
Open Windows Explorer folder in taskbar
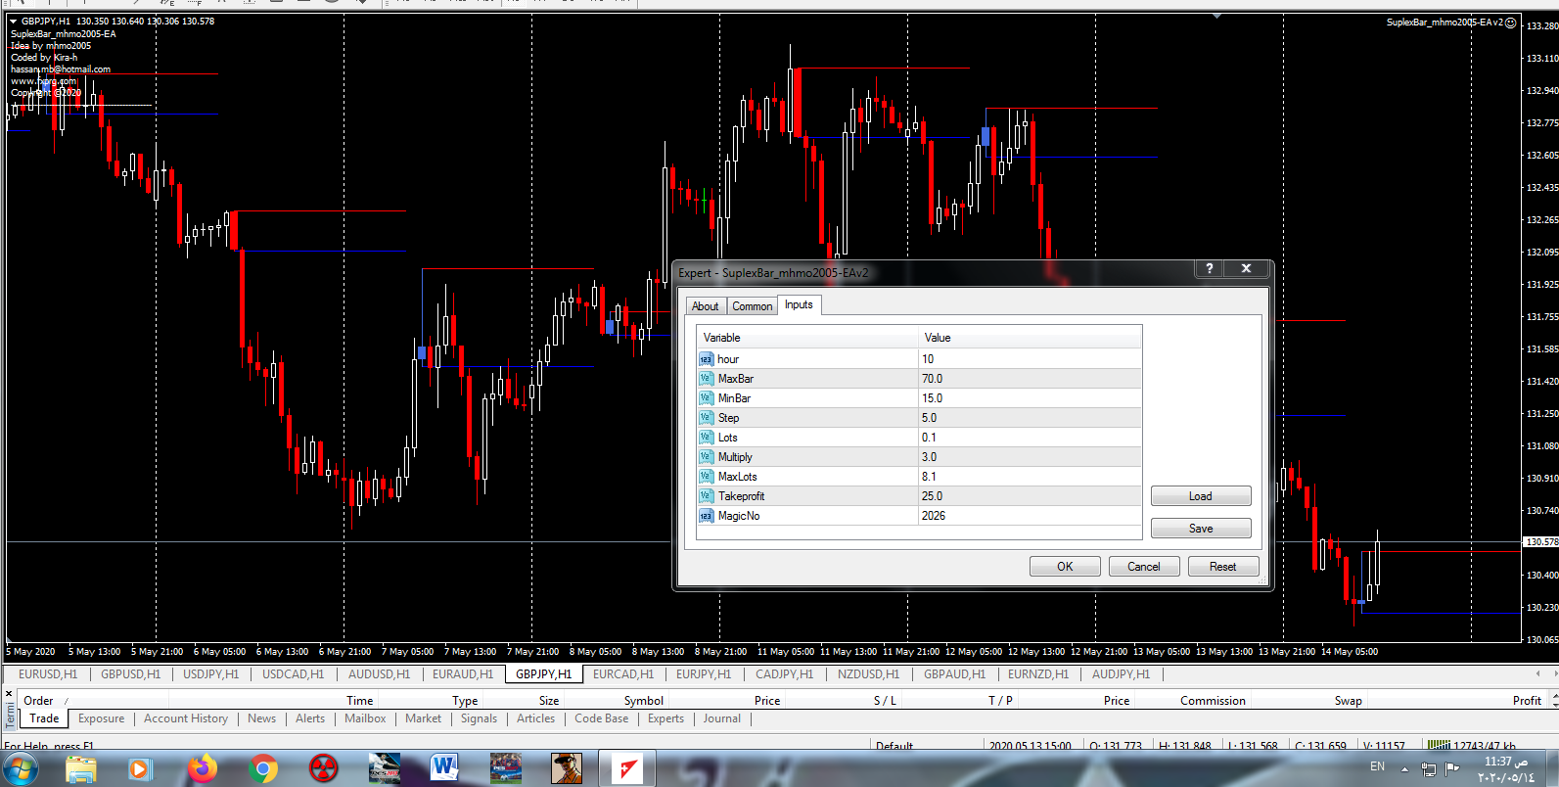point(81,769)
